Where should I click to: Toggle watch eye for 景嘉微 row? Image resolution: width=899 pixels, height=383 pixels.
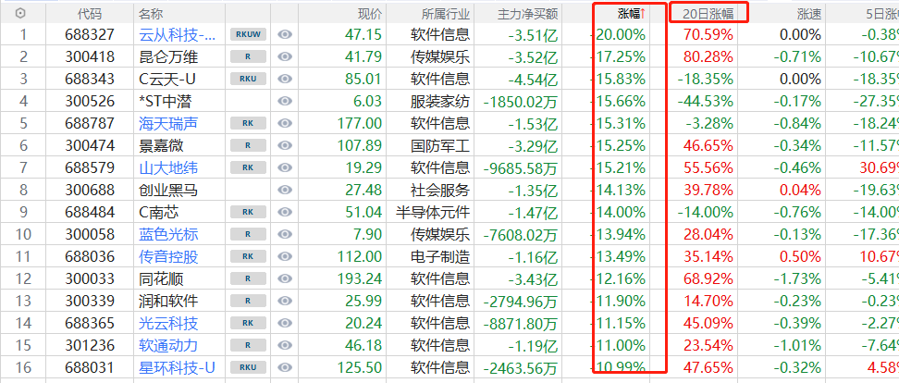pos(285,145)
